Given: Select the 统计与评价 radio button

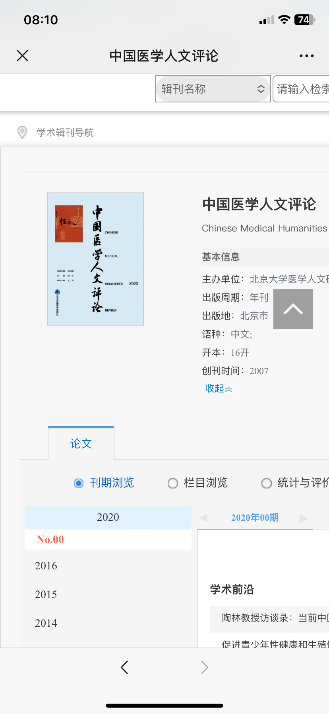Looking at the screenshot, I should click(266, 483).
